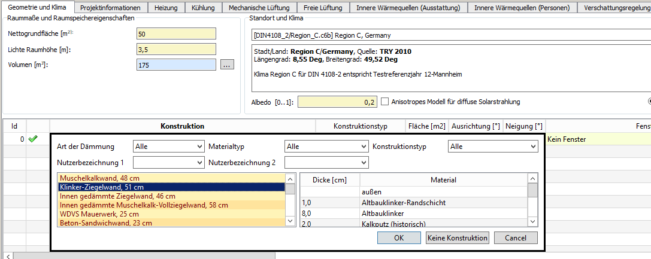Select Innen gedämmte Ziegelwand, 46 cm
The height and width of the screenshot is (259, 651).
(x=172, y=196)
